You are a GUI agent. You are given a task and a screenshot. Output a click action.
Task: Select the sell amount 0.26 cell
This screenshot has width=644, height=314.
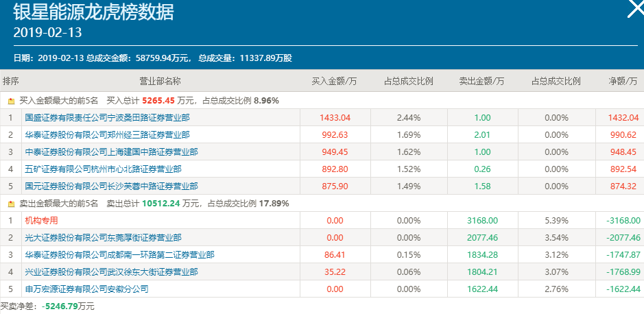(483, 169)
